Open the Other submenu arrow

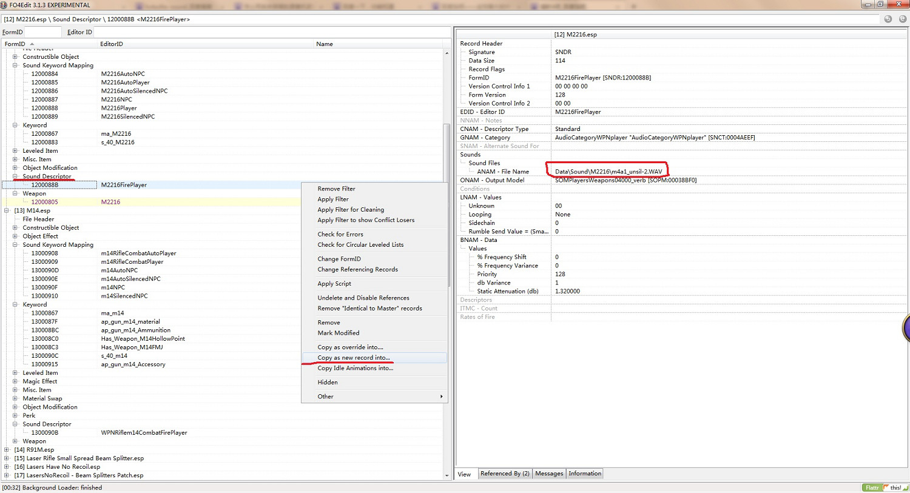[x=441, y=397]
